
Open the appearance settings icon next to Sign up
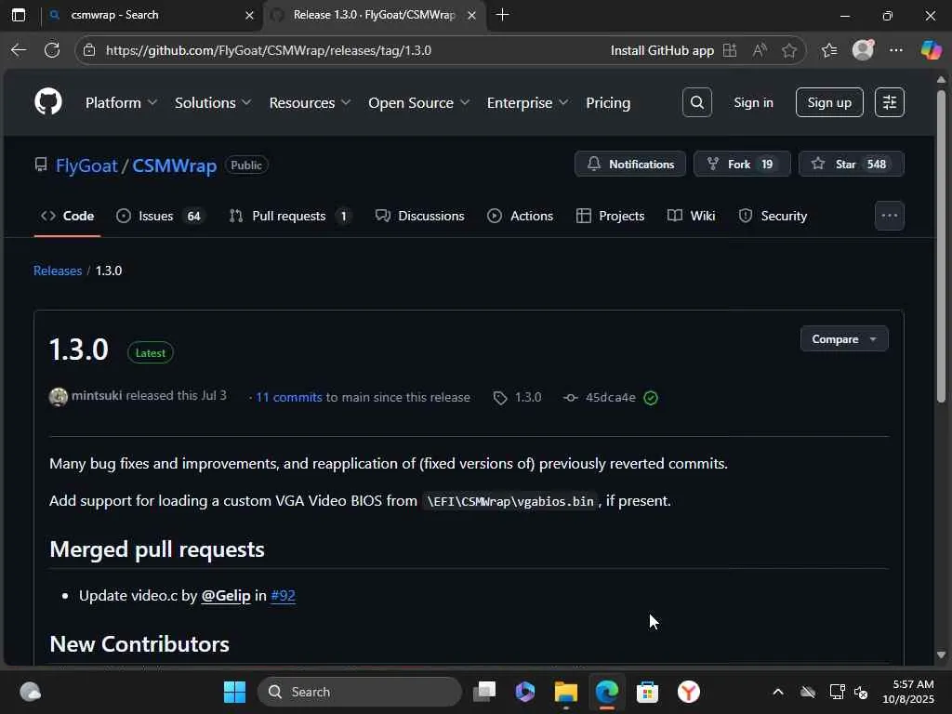[890, 102]
